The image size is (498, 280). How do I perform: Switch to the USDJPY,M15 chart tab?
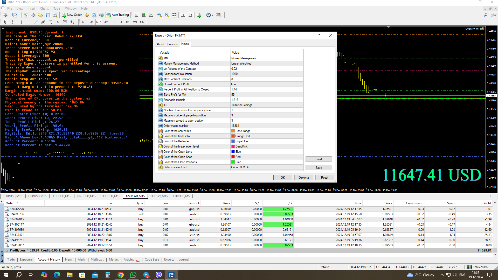(159, 196)
